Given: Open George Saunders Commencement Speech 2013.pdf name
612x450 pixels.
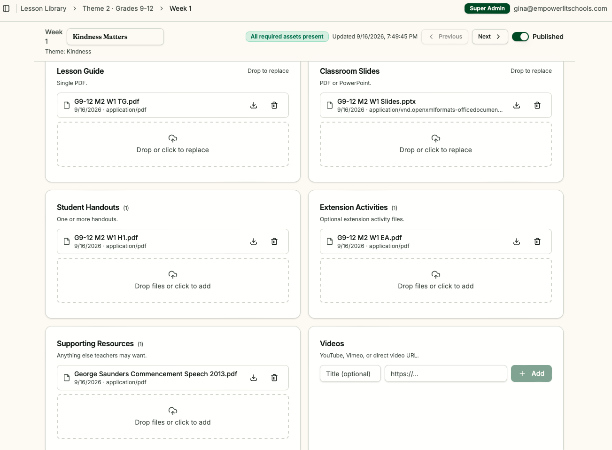Looking at the screenshot, I should point(156,374).
